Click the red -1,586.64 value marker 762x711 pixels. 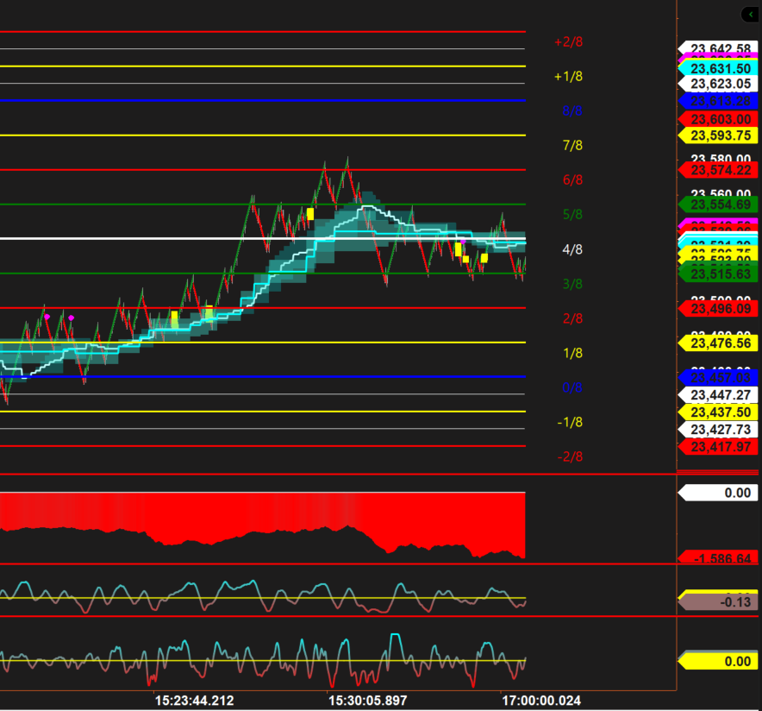pyautogui.click(x=718, y=557)
